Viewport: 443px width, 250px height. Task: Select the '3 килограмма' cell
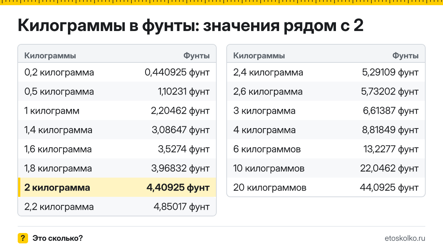pos(264,111)
